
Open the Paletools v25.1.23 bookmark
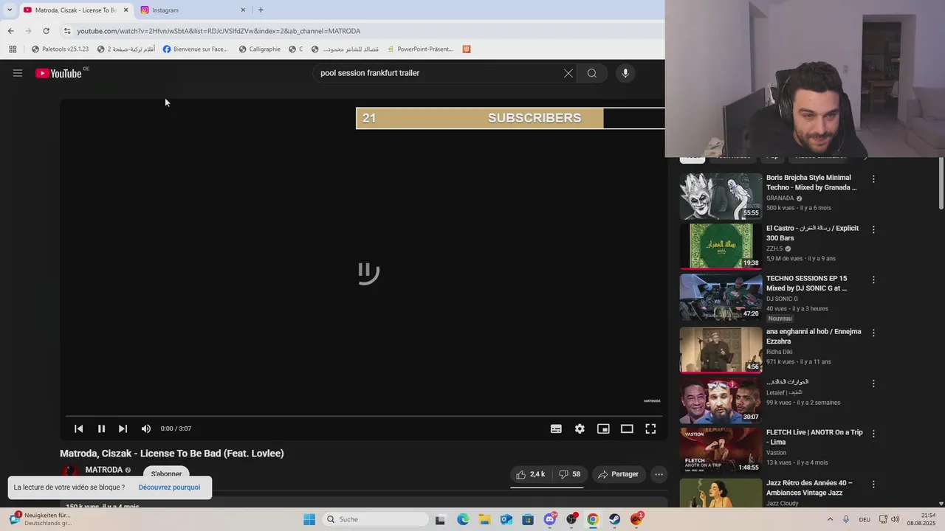pos(60,49)
